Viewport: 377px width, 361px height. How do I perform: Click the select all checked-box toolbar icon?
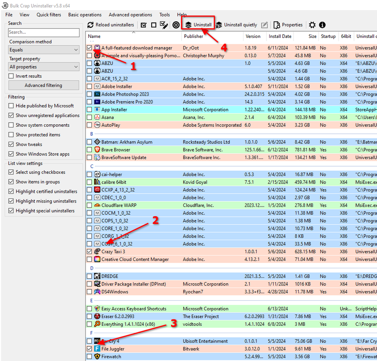(143, 25)
